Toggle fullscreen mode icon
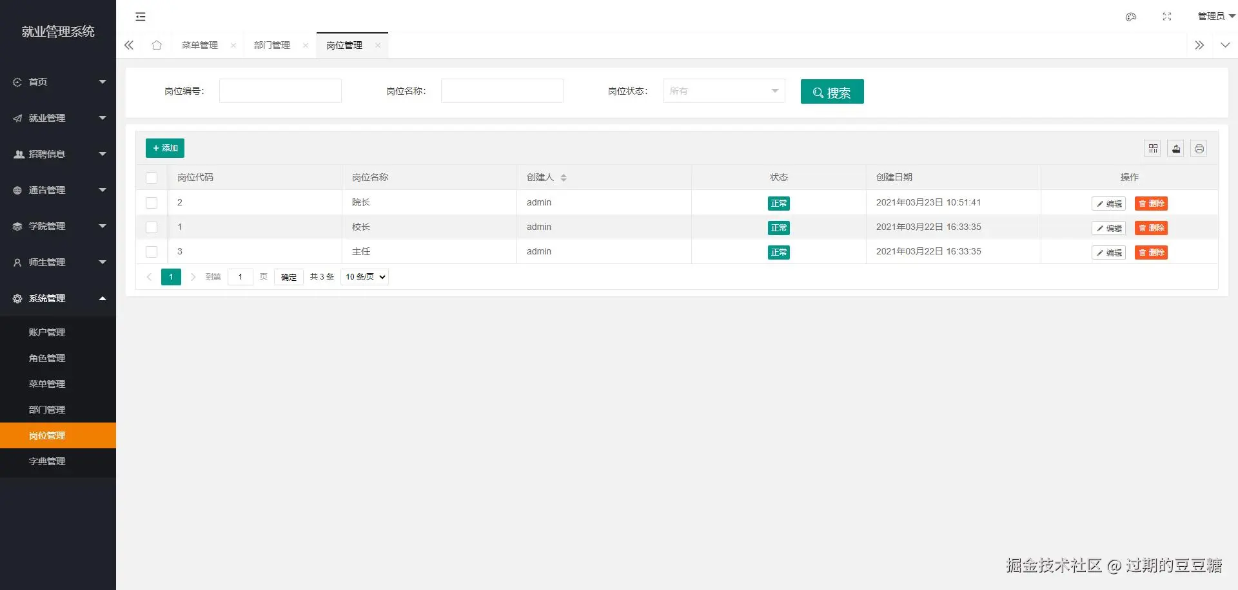The width and height of the screenshot is (1238, 590). click(x=1167, y=17)
